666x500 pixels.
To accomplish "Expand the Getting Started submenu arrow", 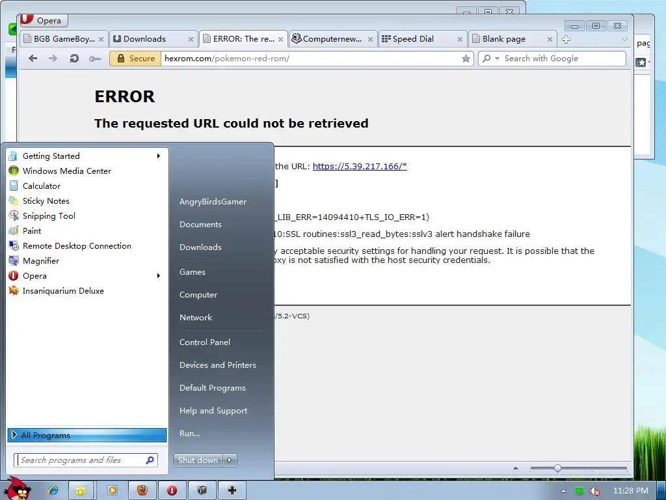I will coord(159,156).
